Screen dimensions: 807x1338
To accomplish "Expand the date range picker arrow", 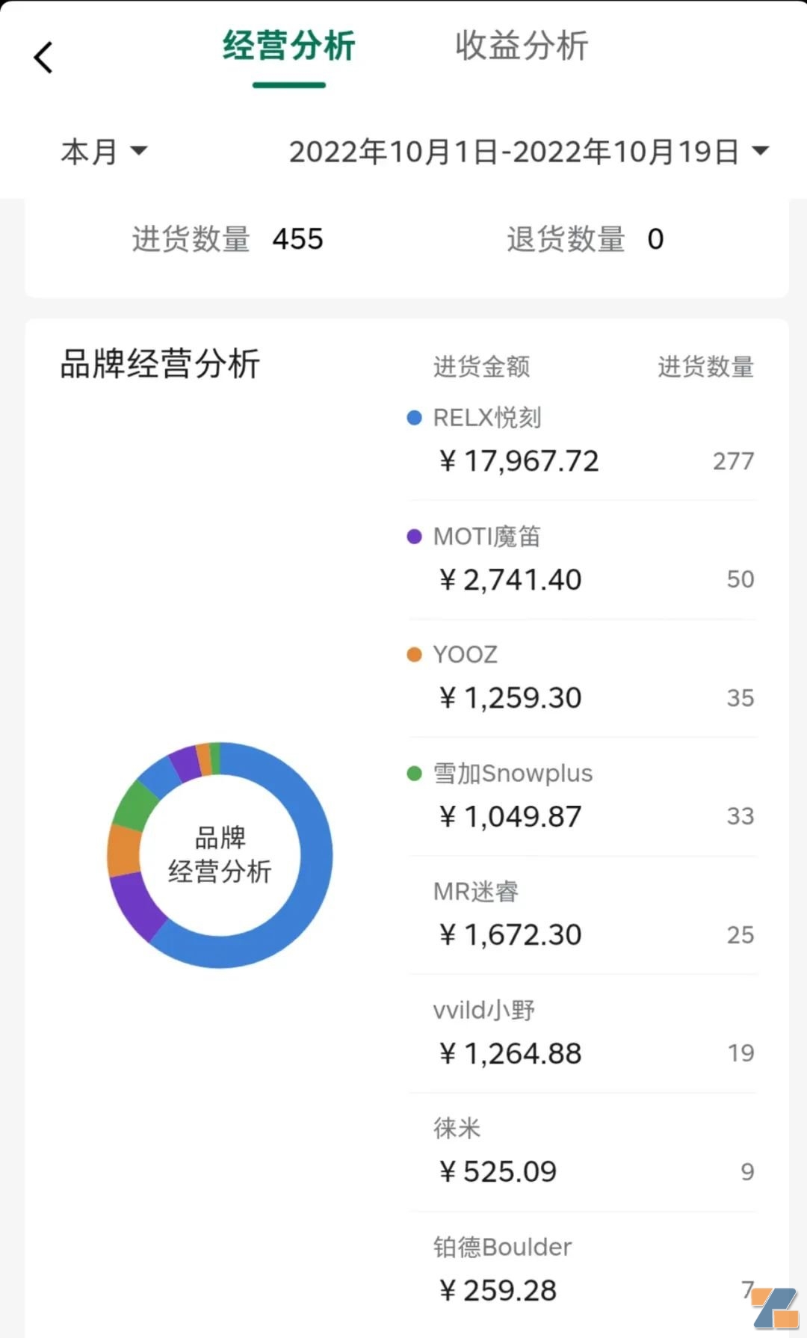I will pyautogui.click(x=760, y=151).
